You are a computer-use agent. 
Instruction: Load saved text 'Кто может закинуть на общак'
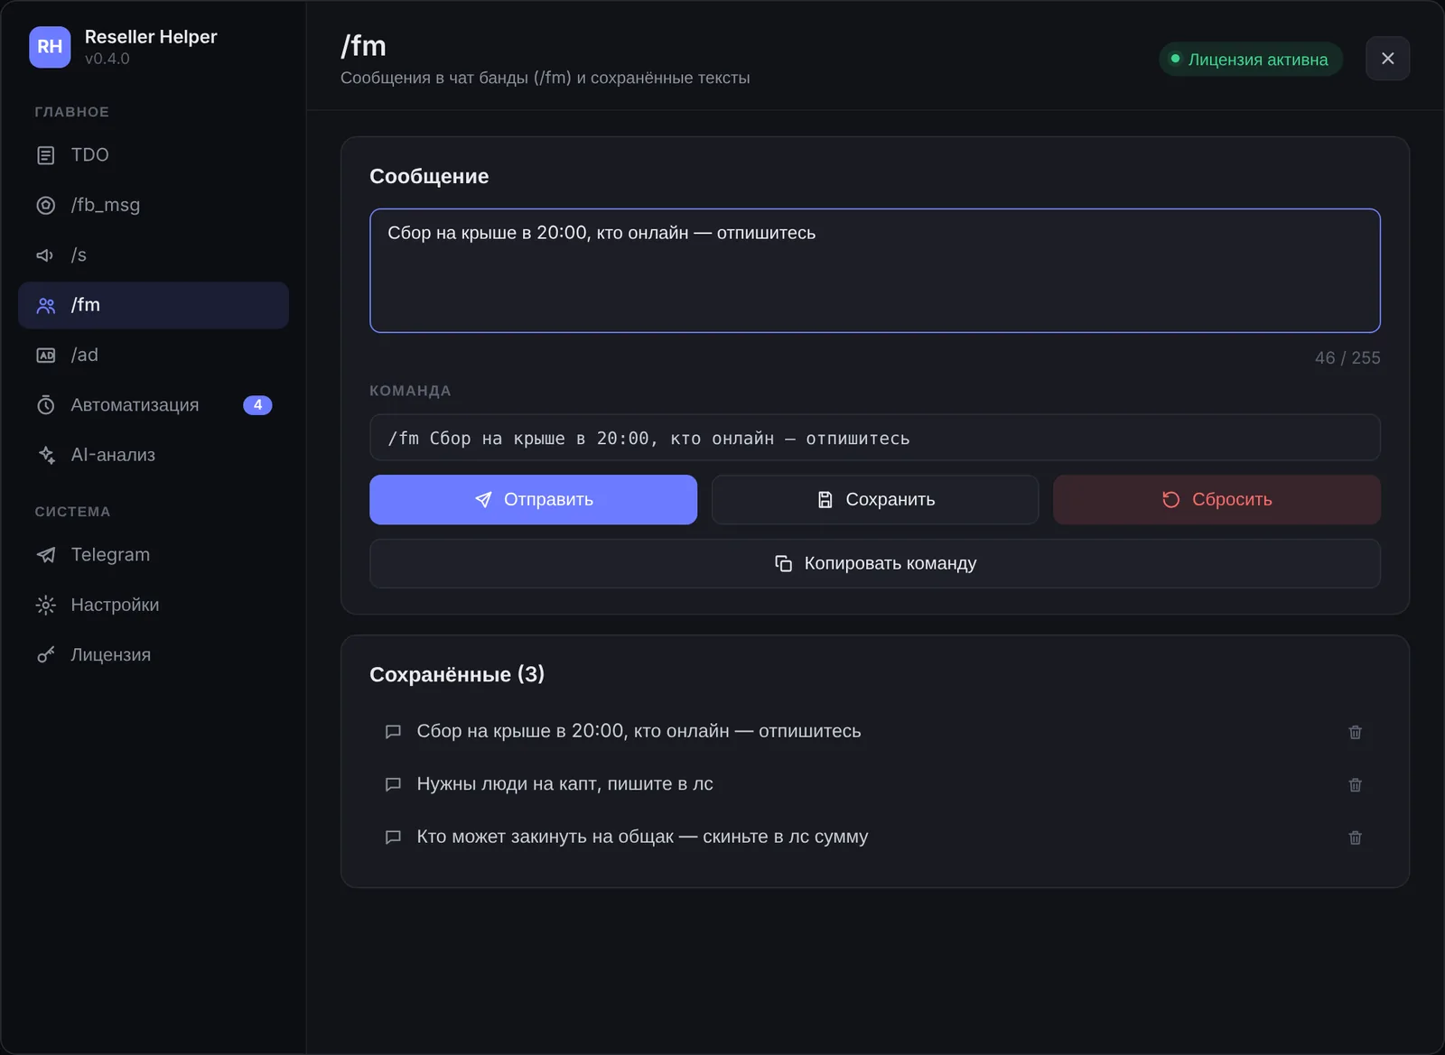tap(642, 837)
